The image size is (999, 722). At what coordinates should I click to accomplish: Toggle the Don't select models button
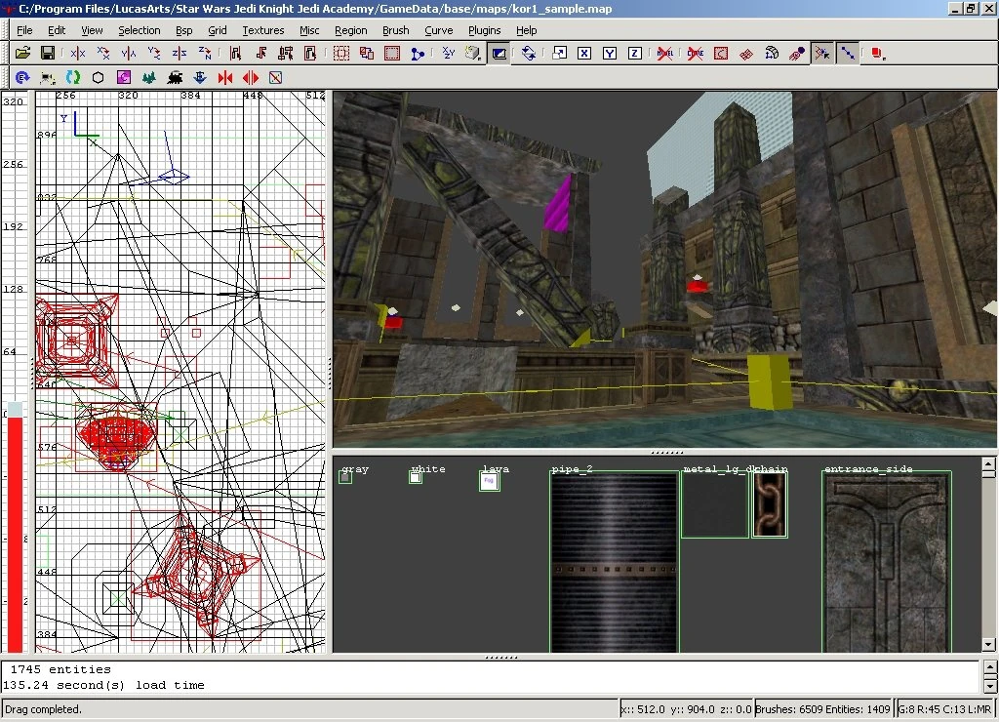[x=666, y=53]
